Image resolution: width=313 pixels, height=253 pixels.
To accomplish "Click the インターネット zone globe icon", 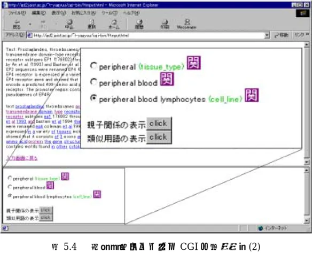I will coord(261,228).
